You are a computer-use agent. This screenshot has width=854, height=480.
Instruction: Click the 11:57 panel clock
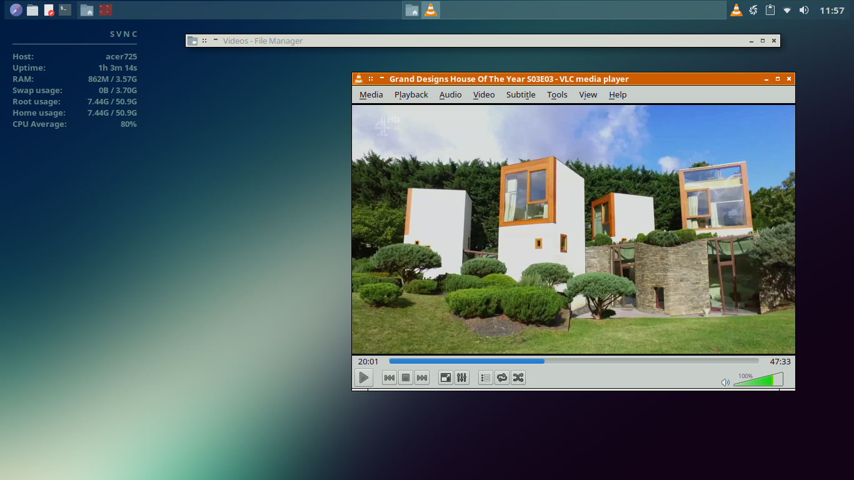[x=832, y=10]
